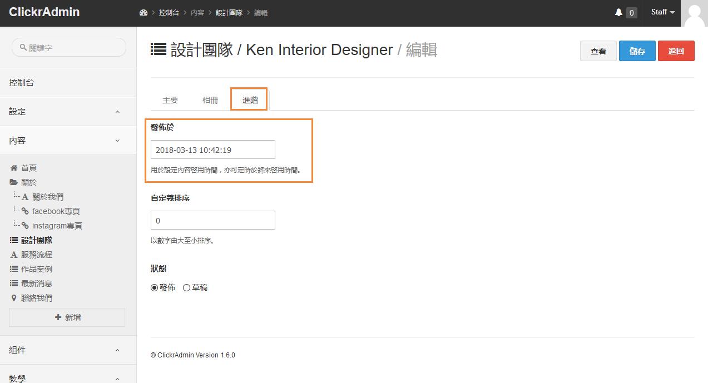The height and width of the screenshot is (383, 708).
Task: Click the list icon in page heading
Action: click(159, 50)
